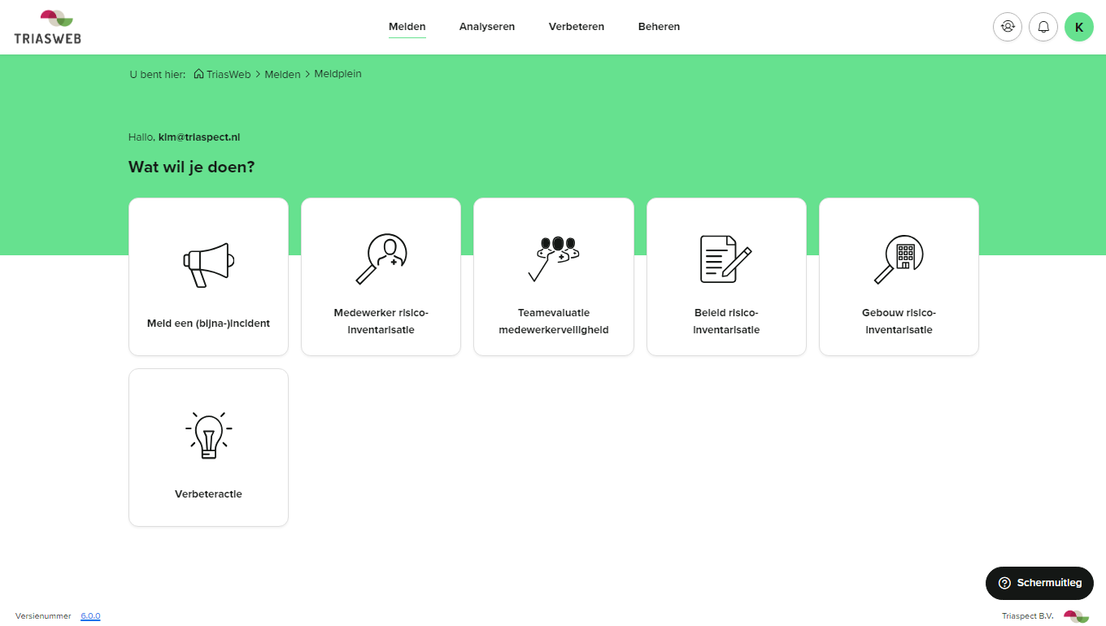This screenshot has width=1106, height=626.
Task: Click the TriasWeb logo
Action: [x=48, y=27]
